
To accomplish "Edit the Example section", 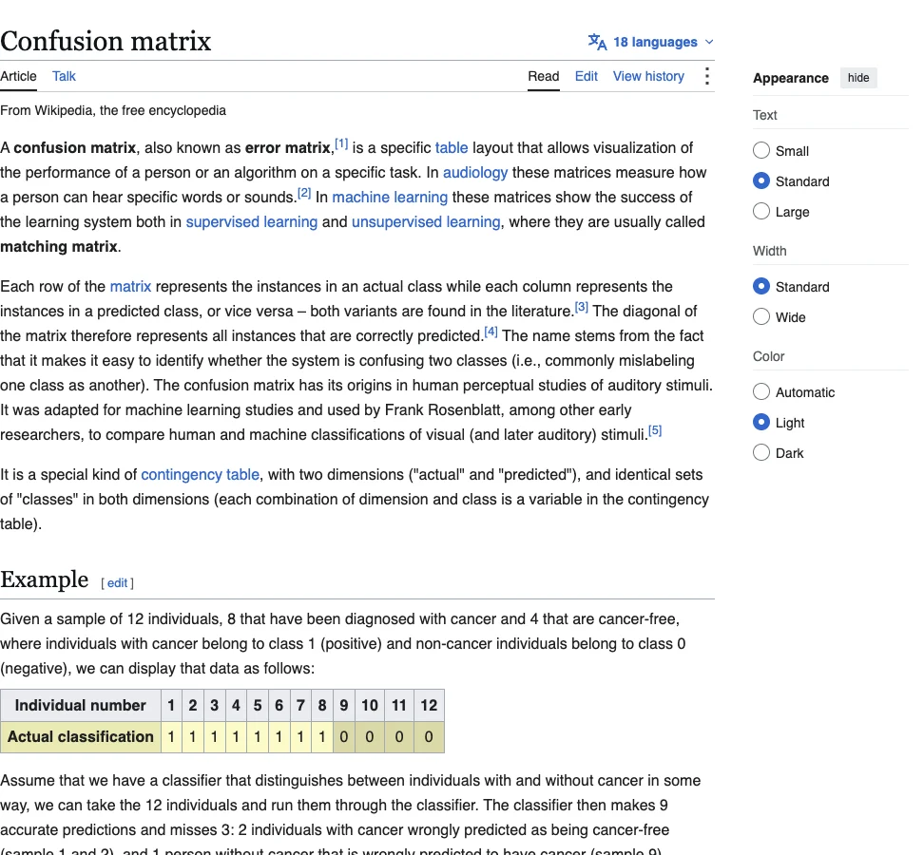I will click(117, 583).
